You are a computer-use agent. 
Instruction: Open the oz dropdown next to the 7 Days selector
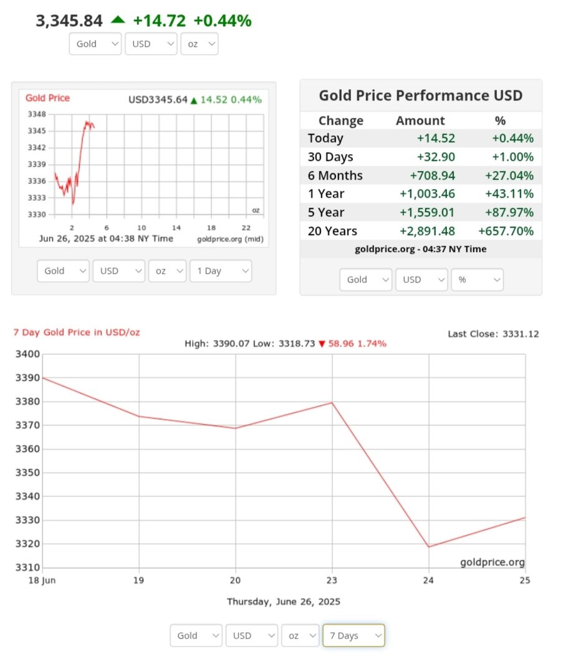point(299,635)
